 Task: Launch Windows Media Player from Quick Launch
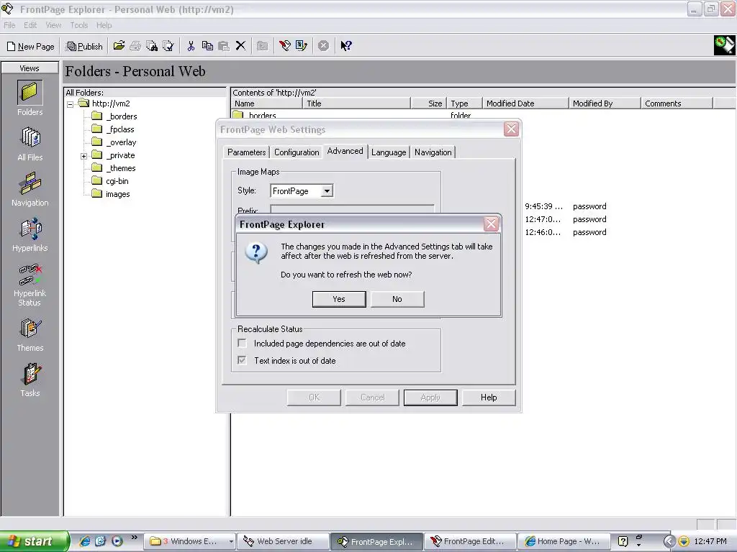[x=117, y=541]
